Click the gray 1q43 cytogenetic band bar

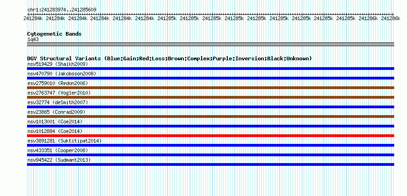pos(210,44)
